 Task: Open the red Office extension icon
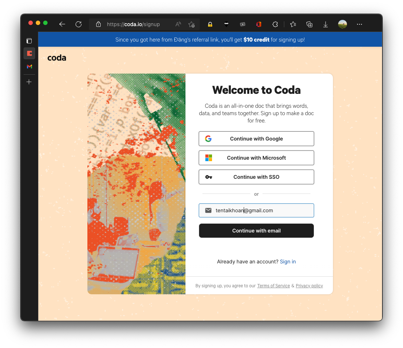[x=259, y=24]
